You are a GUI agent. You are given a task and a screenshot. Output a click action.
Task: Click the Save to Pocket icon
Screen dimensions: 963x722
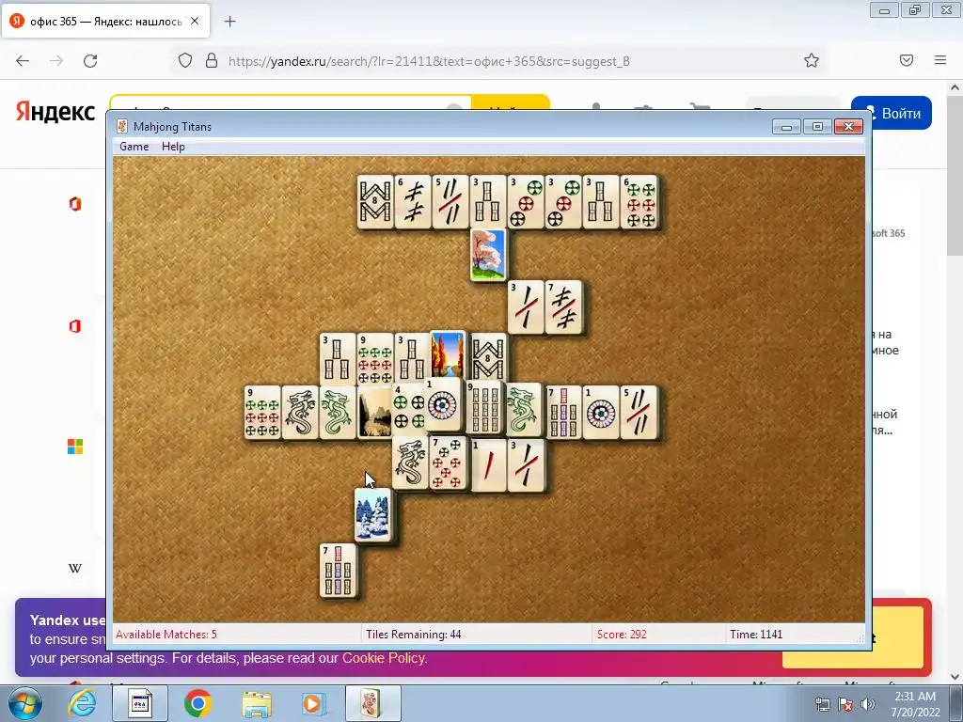[x=907, y=60]
